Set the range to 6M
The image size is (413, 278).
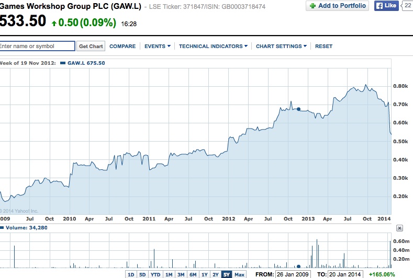(x=193, y=274)
